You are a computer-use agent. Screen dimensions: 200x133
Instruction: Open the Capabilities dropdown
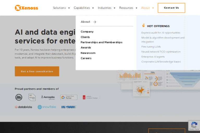pos(84,8)
